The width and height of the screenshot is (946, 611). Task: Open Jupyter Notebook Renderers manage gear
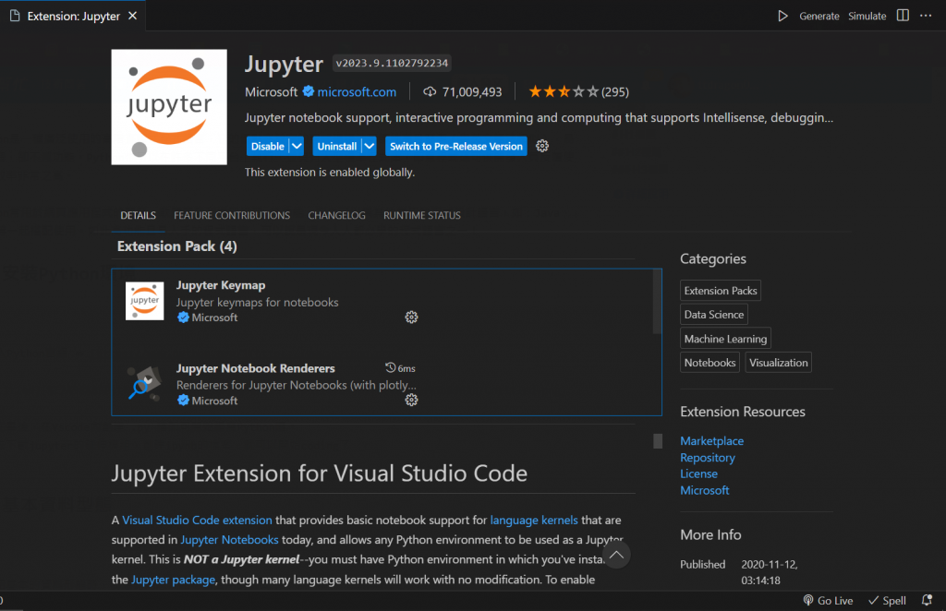tap(411, 400)
